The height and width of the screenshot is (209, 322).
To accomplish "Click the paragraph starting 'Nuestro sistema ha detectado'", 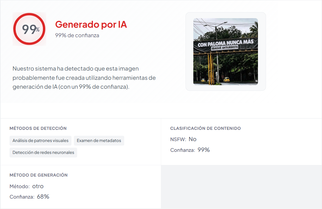I will (84, 78).
